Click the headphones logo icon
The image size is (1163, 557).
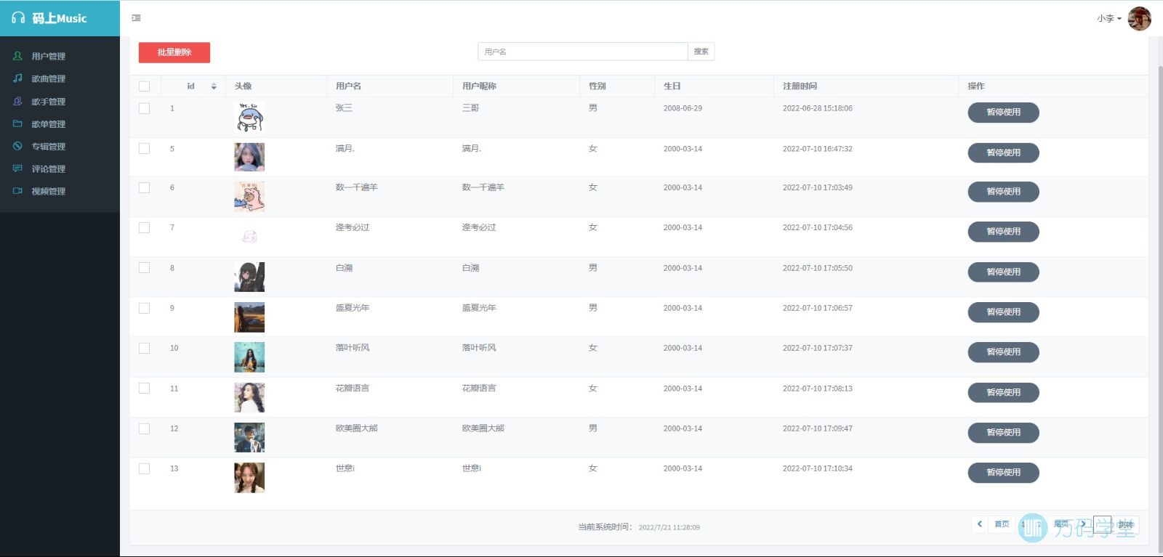coord(18,18)
